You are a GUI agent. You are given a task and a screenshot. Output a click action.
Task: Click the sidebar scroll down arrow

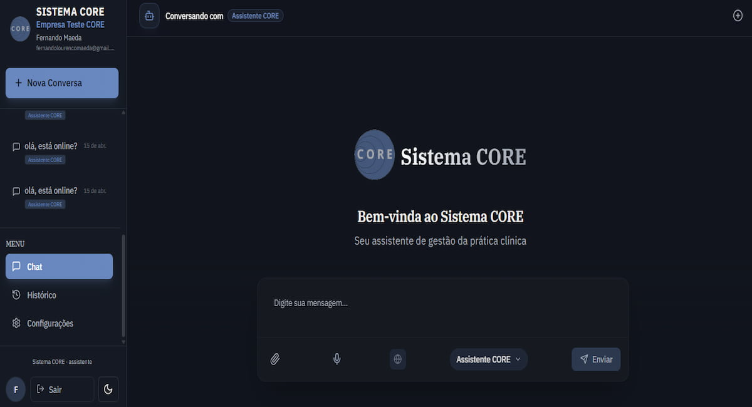(x=123, y=343)
